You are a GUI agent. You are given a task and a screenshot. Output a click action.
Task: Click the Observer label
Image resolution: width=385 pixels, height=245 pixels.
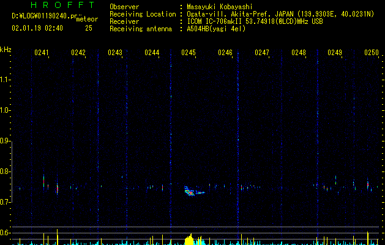click(124, 7)
